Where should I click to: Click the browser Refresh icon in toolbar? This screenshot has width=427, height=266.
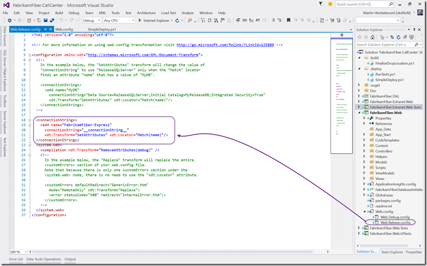click(177, 20)
